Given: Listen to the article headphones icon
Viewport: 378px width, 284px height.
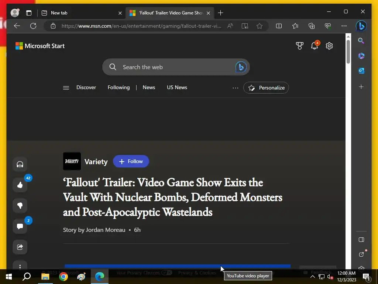Looking at the screenshot, I should [20, 164].
